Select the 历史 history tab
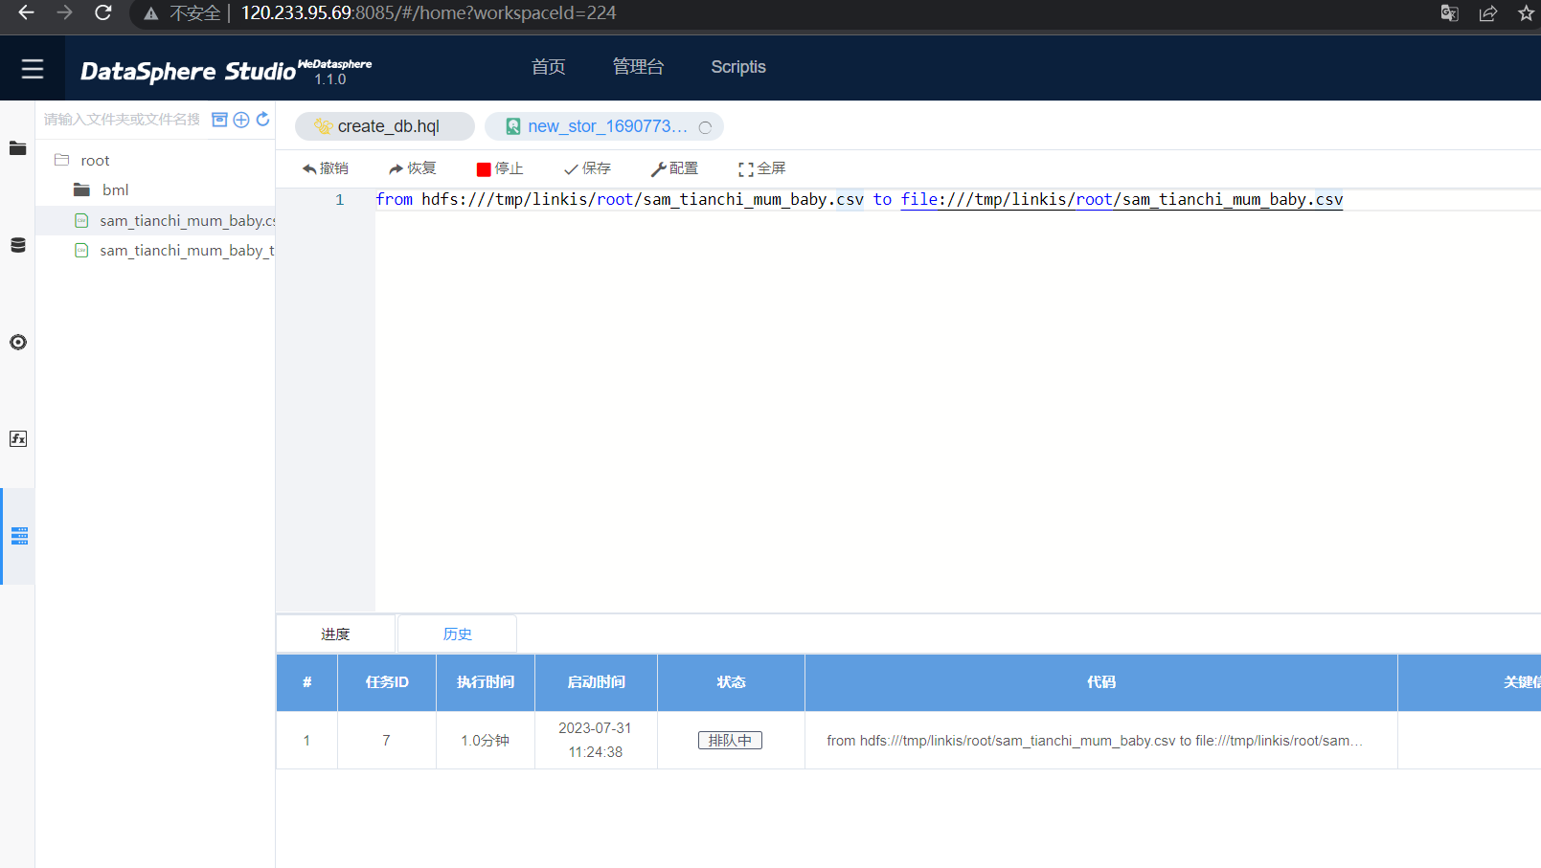 [x=458, y=634]
